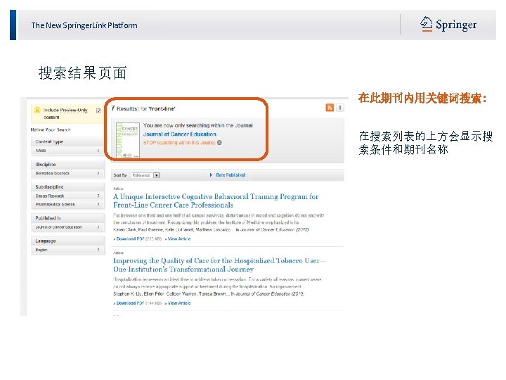This screenshot has height=380, width=506.
Task: Click the Springer horse logo
Action: point(426,24)
